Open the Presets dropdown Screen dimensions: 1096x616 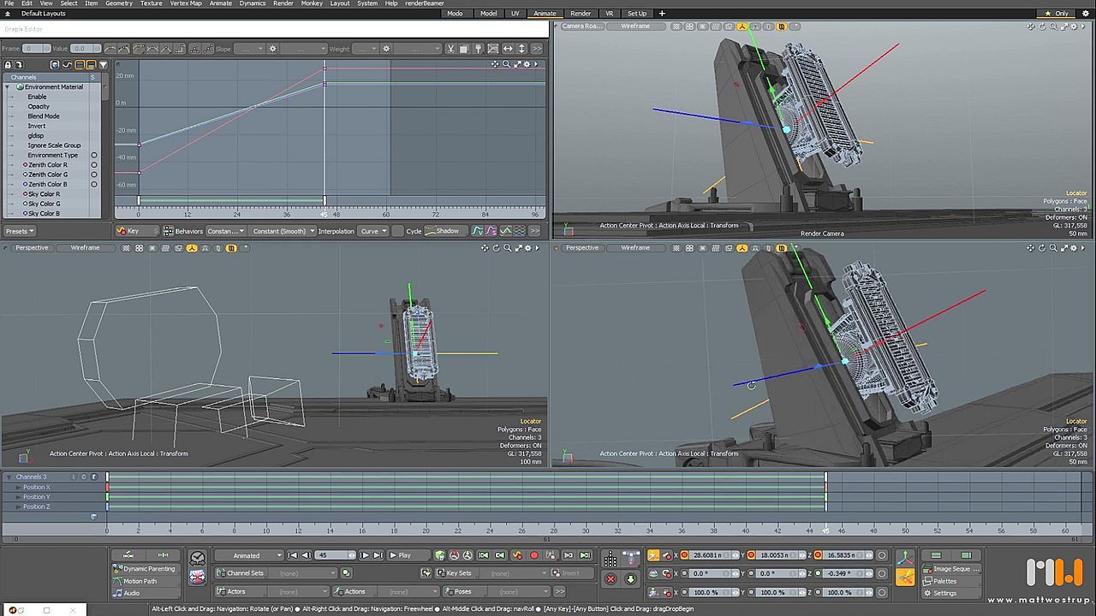click(19, 231)
